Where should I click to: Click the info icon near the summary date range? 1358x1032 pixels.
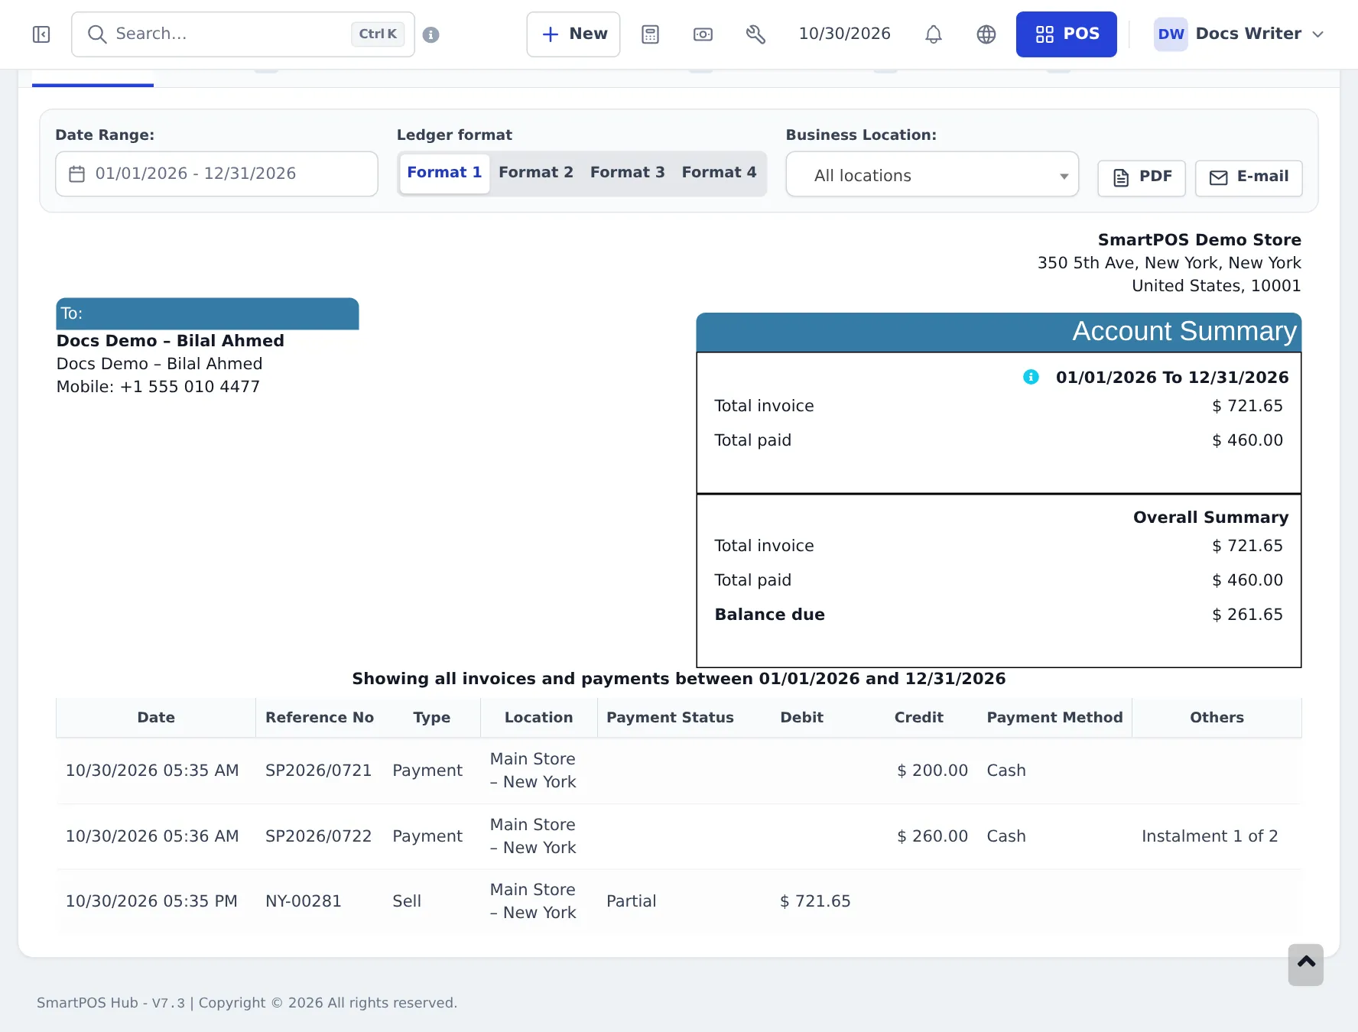(1031, 377)
